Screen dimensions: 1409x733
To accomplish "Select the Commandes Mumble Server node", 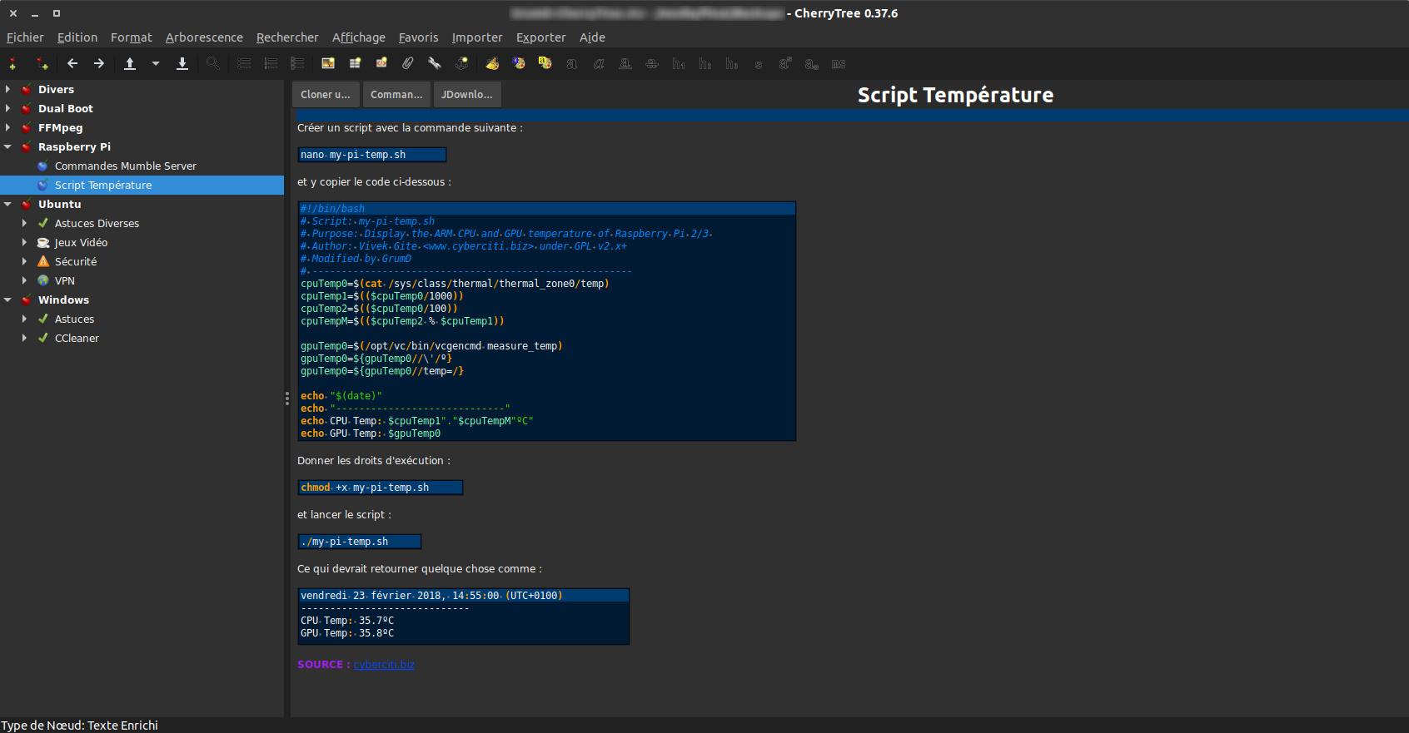I will click(125, 166).
